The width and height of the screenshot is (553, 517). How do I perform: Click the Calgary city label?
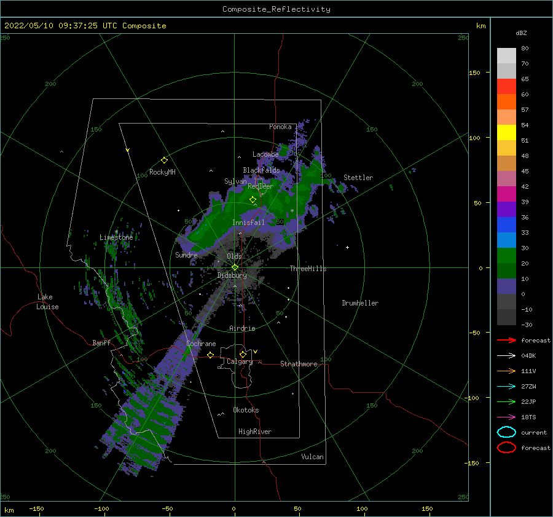click(240, 361)
